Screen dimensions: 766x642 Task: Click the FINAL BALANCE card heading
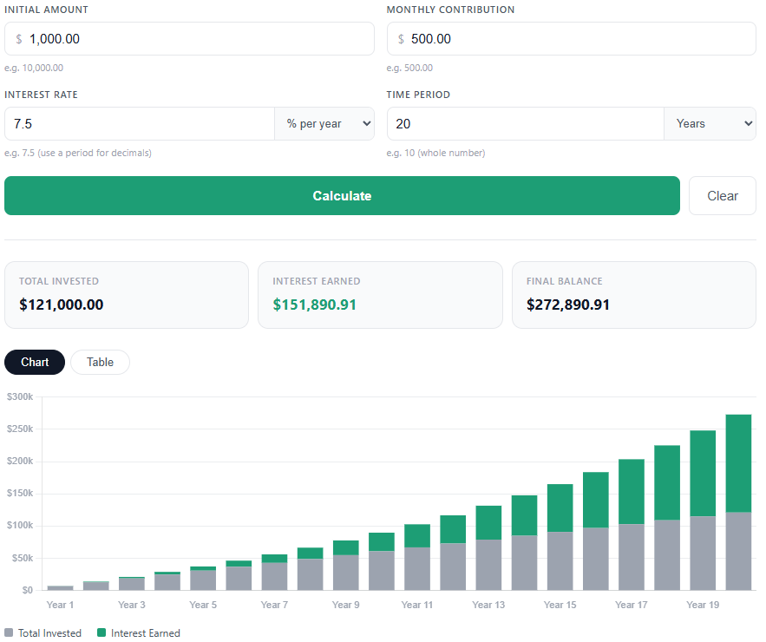[x=564, y=281]
